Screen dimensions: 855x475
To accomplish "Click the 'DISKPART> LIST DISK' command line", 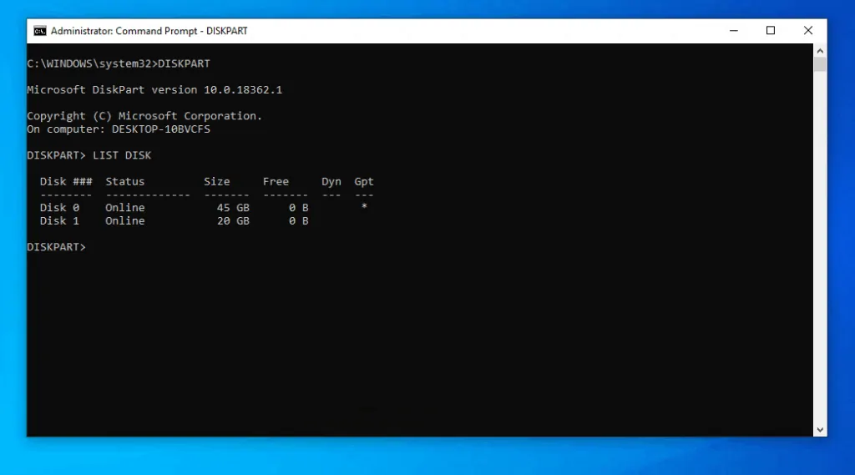I will [89, 155].
